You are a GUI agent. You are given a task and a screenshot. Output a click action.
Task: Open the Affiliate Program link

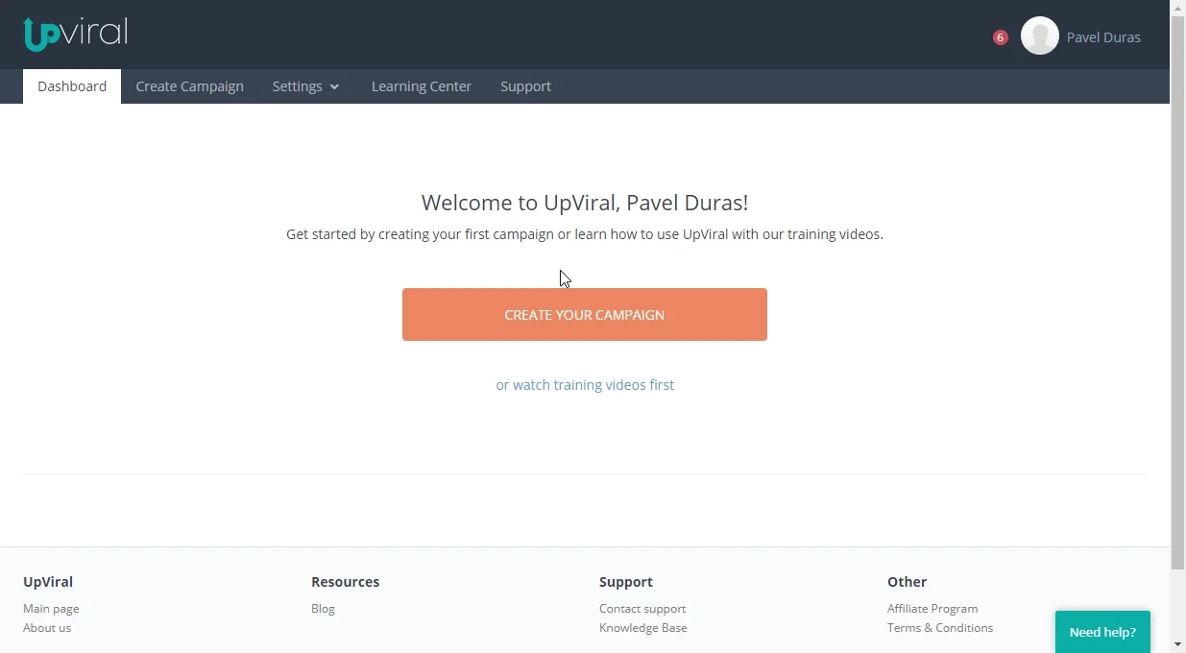click(x=932, y=609)
